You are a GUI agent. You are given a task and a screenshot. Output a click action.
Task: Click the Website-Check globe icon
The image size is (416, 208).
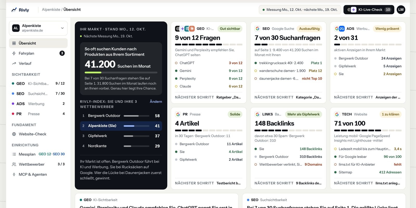14,134
